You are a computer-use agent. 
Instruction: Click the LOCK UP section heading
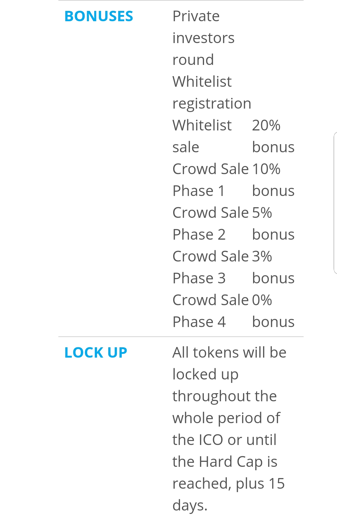click(96, 353)
